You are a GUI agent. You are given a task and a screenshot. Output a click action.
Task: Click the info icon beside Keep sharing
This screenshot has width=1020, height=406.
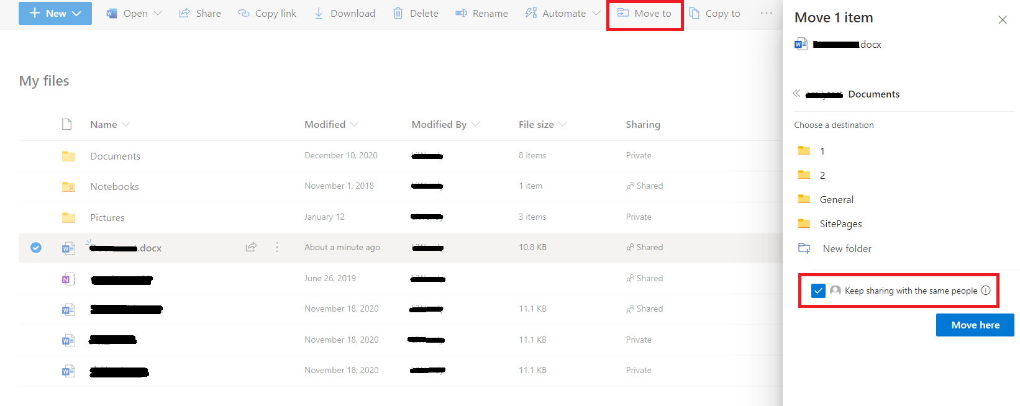click(985, 291)
